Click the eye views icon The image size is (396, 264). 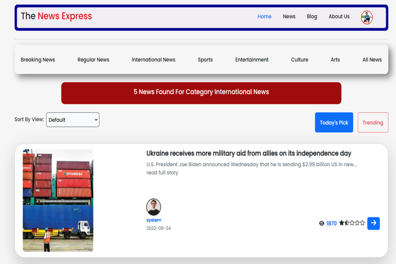pyautogui.click(x=322, y=224)
